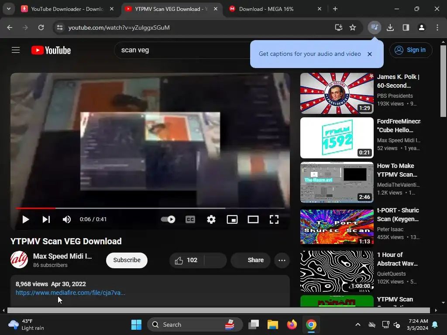The height and width of the screenshot is (335, 447).
Task: Switch to Download - MEGA 16% tab
Action: [x=266, y=9]
